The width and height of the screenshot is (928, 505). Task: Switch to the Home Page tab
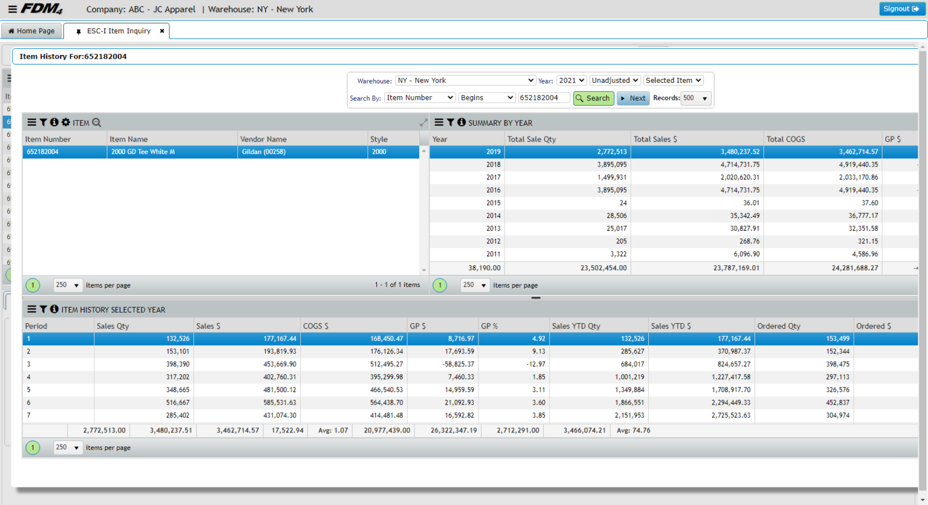coord(31,30)
